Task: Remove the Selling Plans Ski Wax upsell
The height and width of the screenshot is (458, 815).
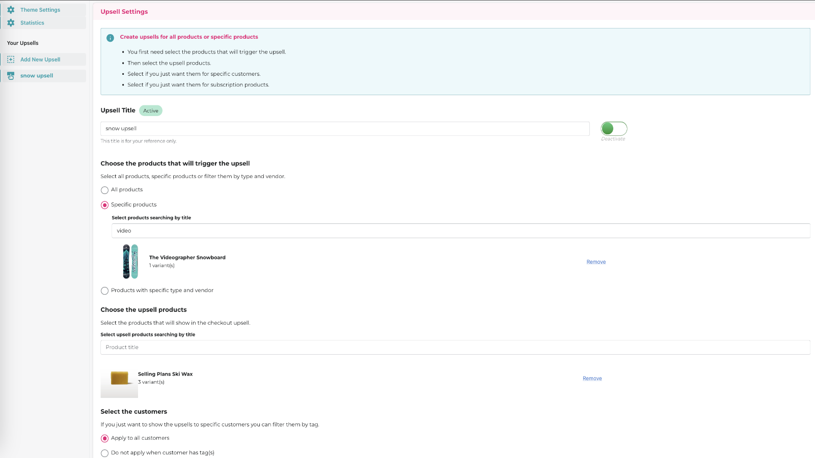Action: coord(592,378)
